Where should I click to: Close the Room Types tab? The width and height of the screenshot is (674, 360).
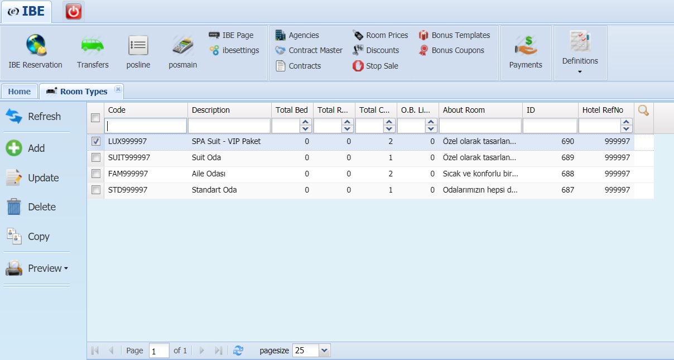118,89
